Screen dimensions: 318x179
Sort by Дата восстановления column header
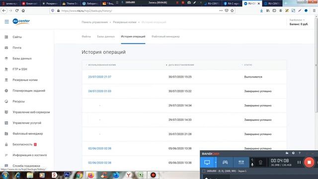181,65
